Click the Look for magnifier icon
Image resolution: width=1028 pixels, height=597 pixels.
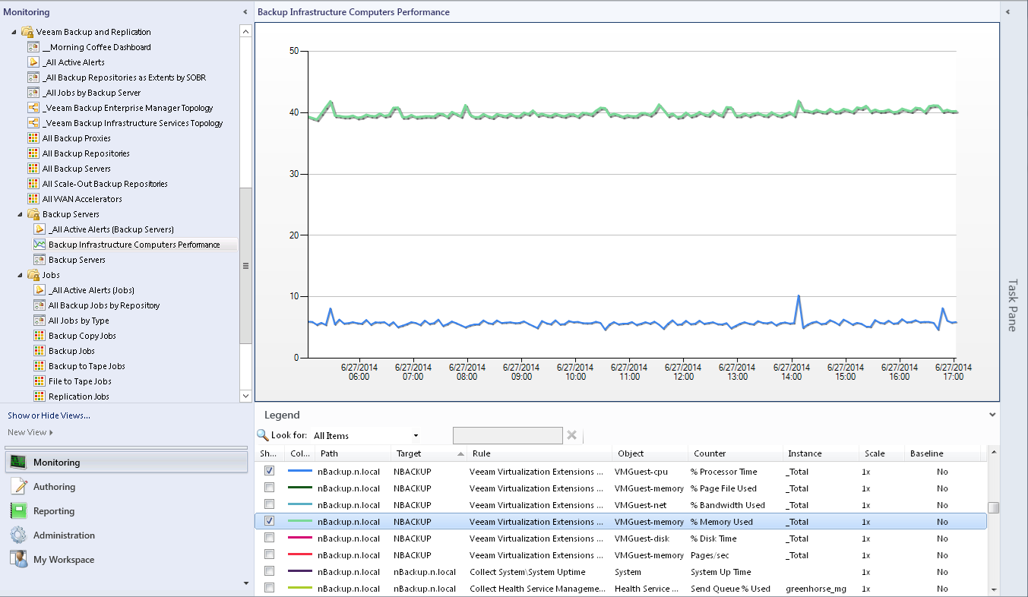pos(263,435)
